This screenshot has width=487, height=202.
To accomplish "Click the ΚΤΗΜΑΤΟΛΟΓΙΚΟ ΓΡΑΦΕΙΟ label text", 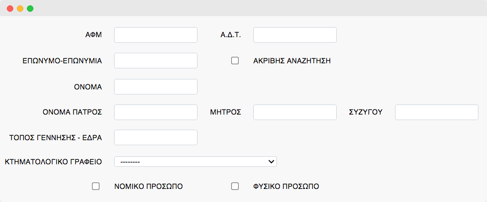I will [53, 161].
